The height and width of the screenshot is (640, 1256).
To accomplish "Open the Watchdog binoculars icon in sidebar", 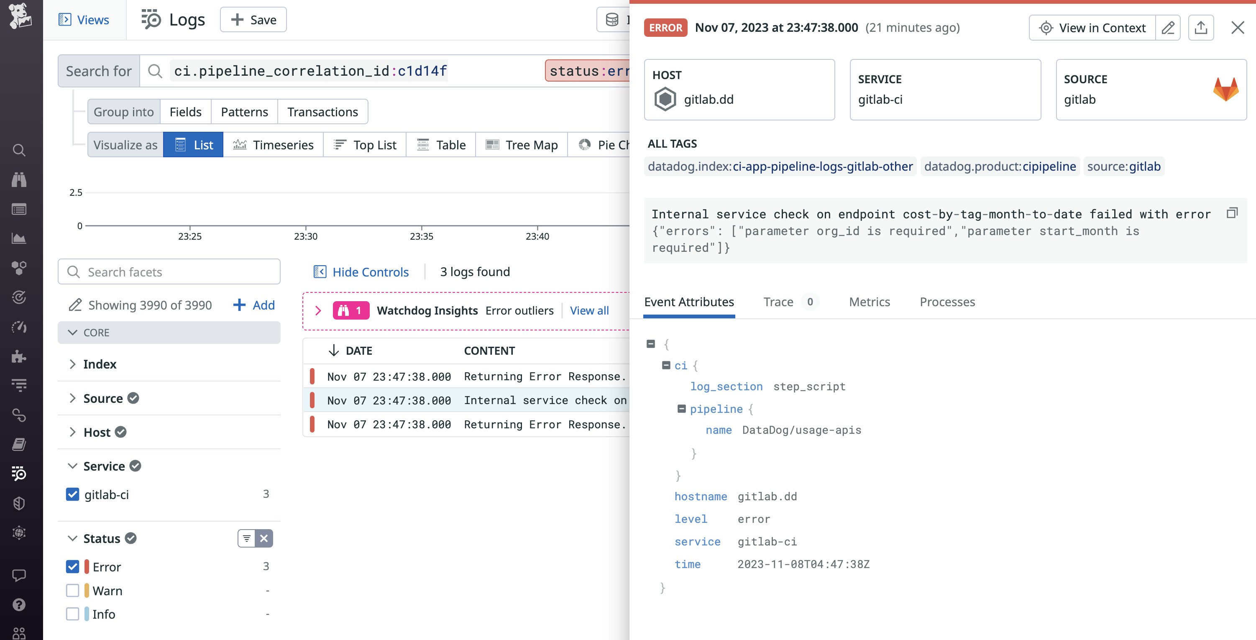I will coord(20,179).
